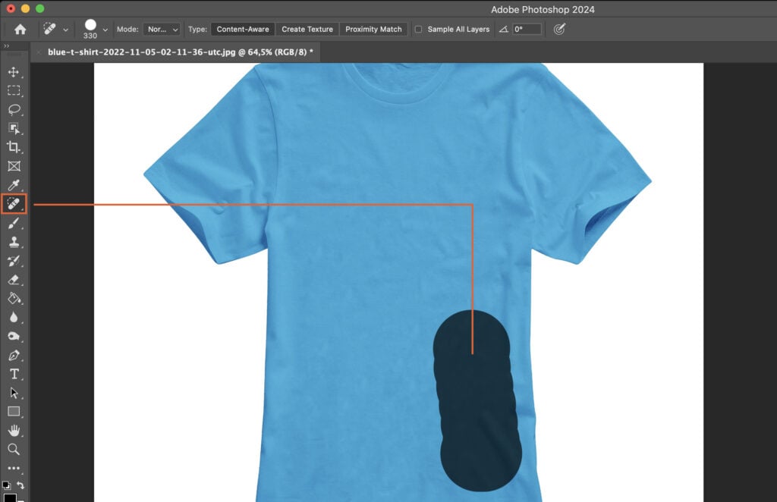Expand the healing brush preset dropdown
This screenshot has width=777, height=502.
[x=64, y=29]
